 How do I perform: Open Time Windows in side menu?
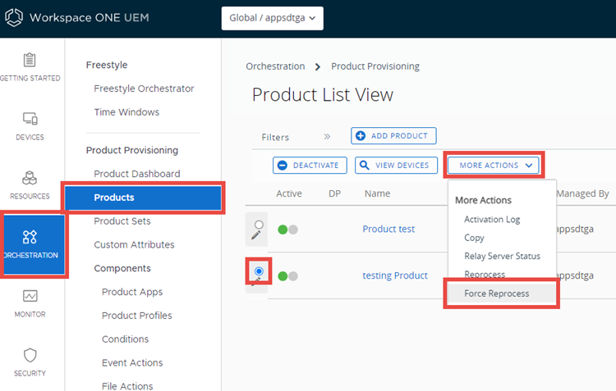point(126,112)
